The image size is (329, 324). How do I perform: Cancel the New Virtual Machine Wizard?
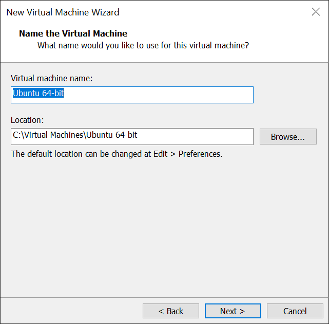coord(295,311)
